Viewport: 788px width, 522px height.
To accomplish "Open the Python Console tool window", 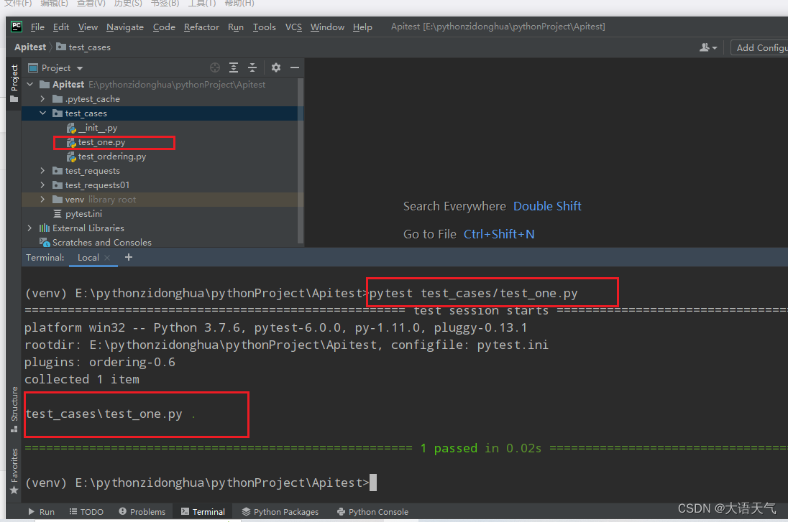I will [x=372, y=511].
